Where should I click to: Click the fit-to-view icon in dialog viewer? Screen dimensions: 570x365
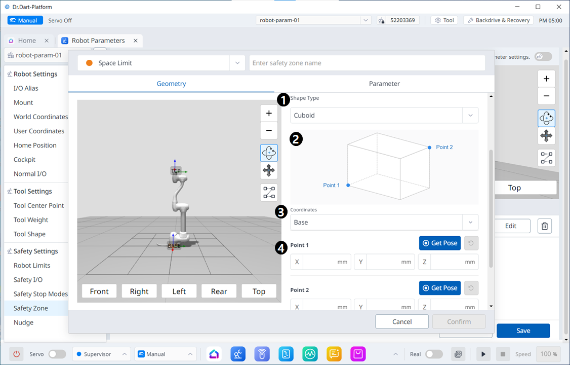coord(269,193)
